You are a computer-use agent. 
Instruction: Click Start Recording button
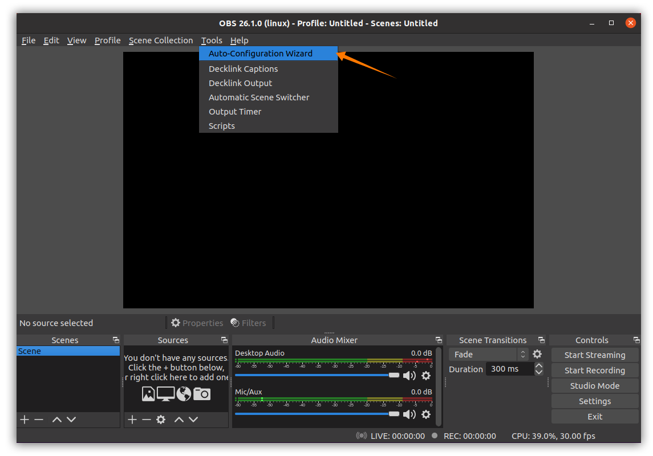(595, 370)
